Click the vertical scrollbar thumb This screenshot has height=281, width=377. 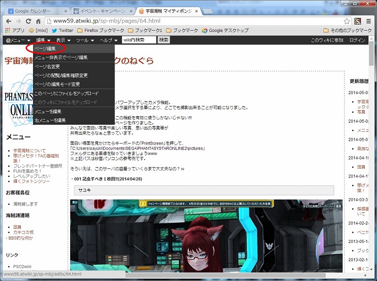pyautogui.click(x=371, y=54)
